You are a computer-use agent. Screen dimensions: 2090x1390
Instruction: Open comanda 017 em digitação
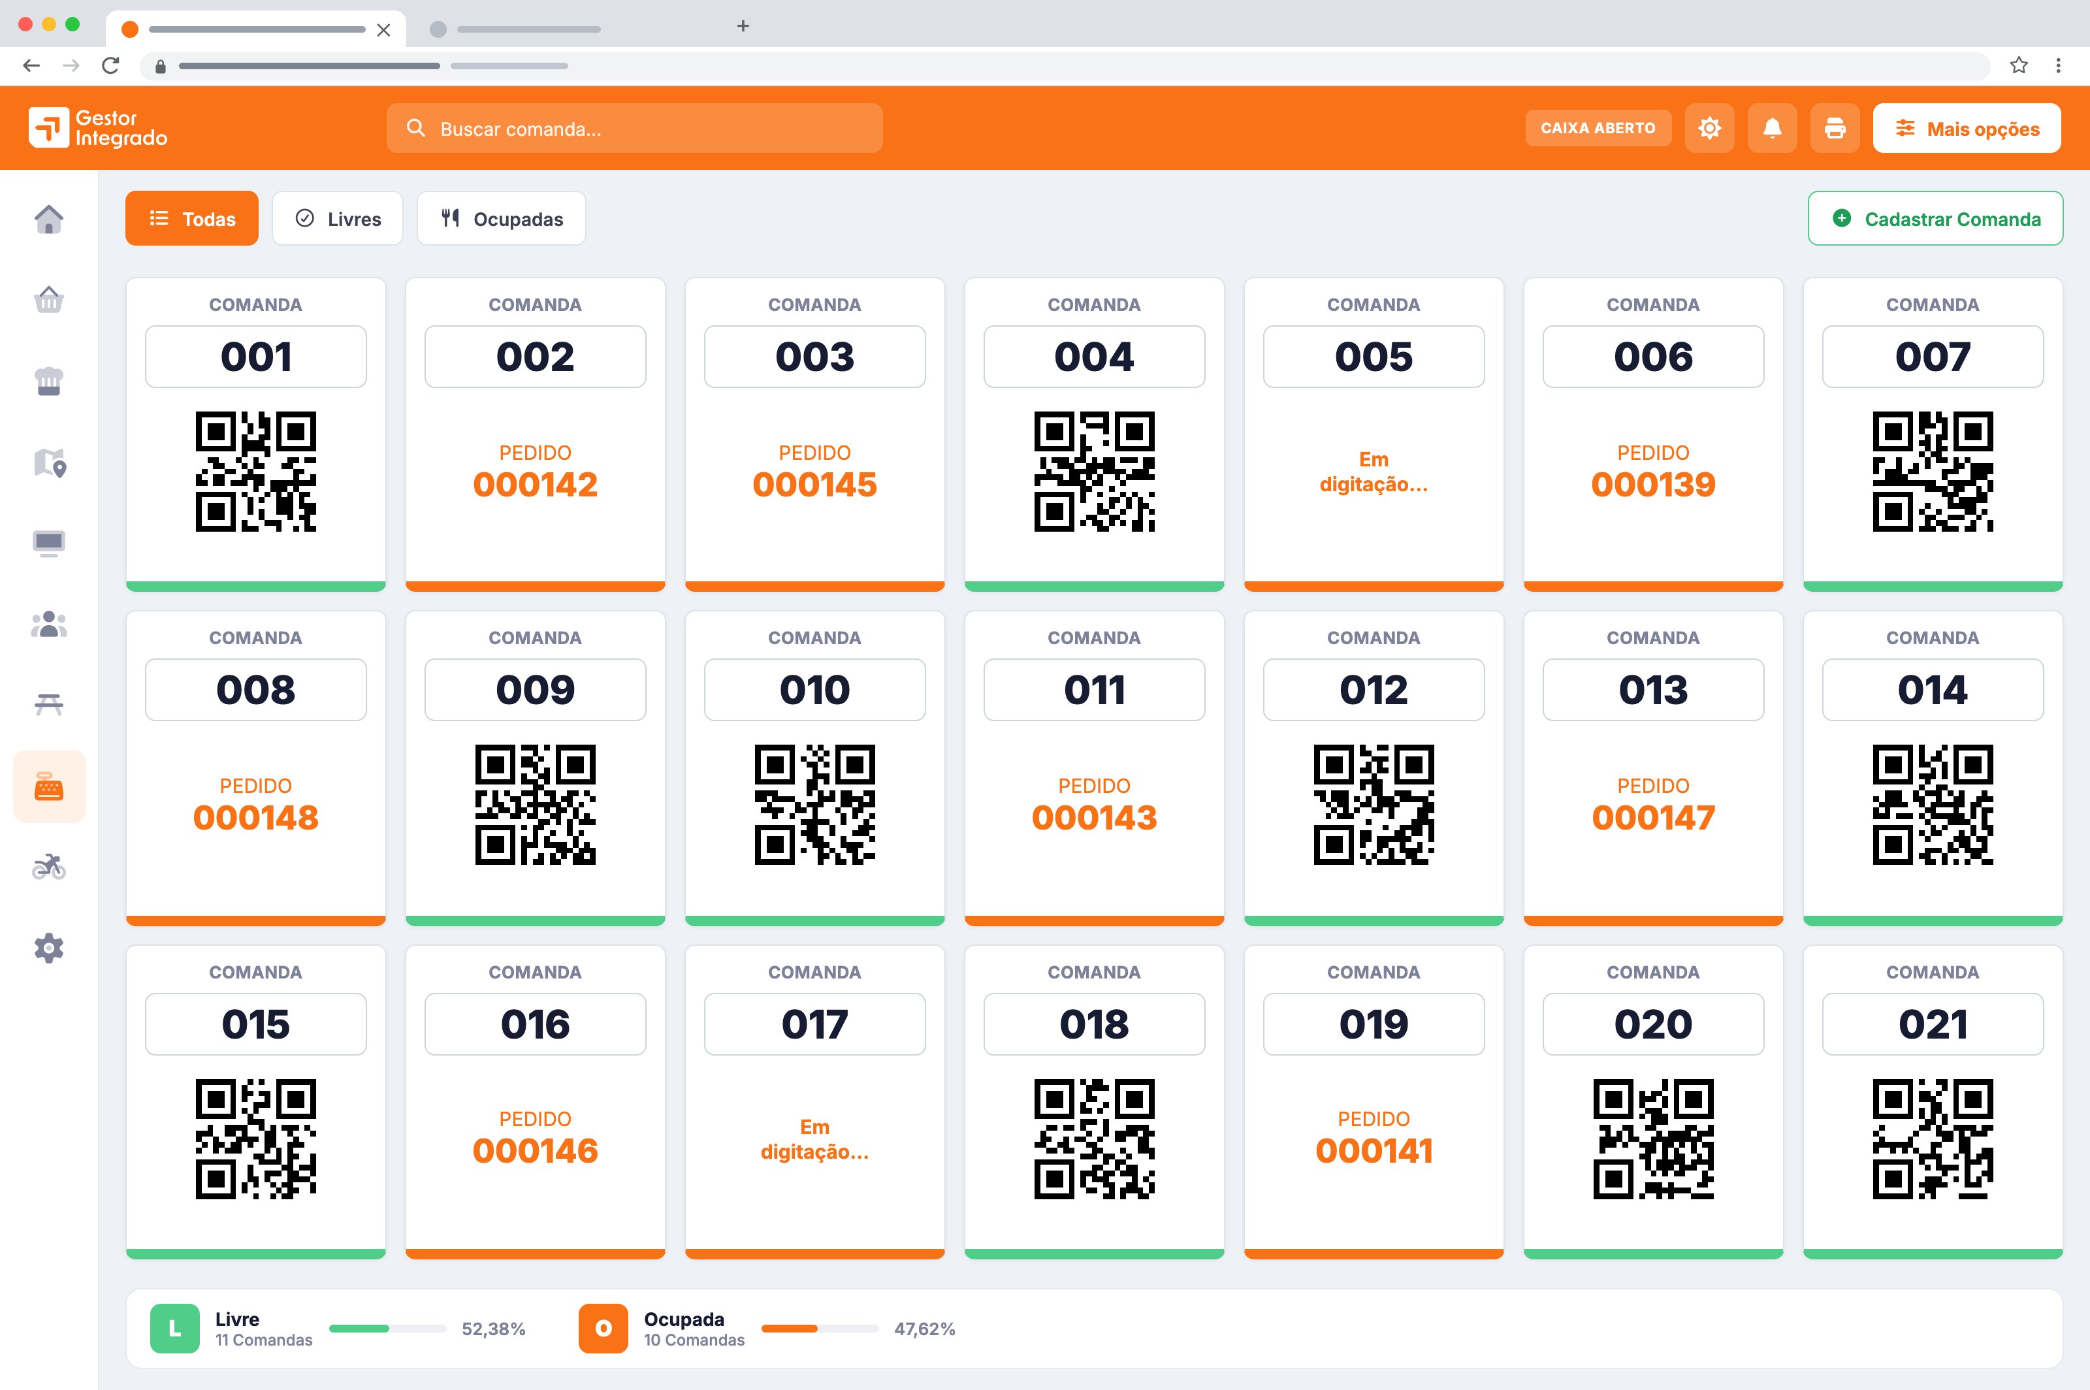(x=814, y=1102)
